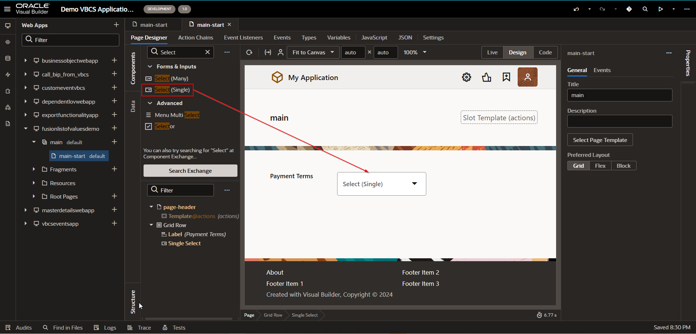
Task: Expand the Fragments folder
Action: [x=34, y=169]
